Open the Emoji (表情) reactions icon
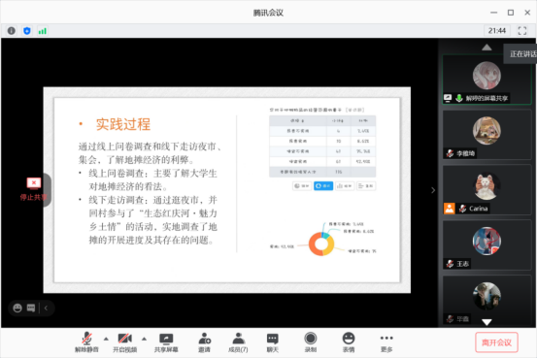This screenshot has height=358, width=537. 349,342
